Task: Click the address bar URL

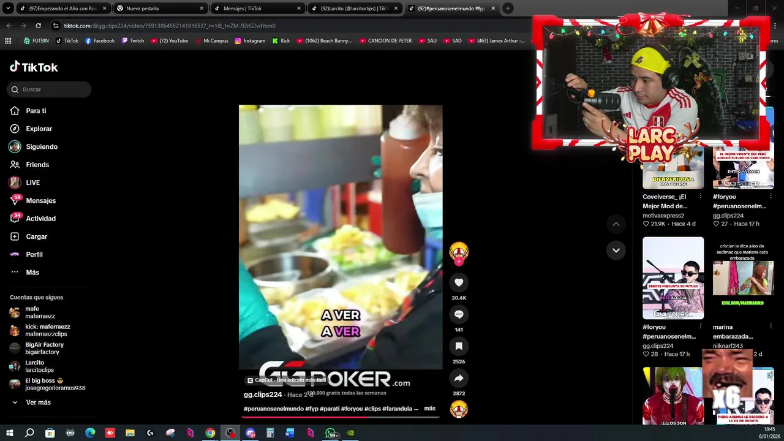Action: point(170,26)
